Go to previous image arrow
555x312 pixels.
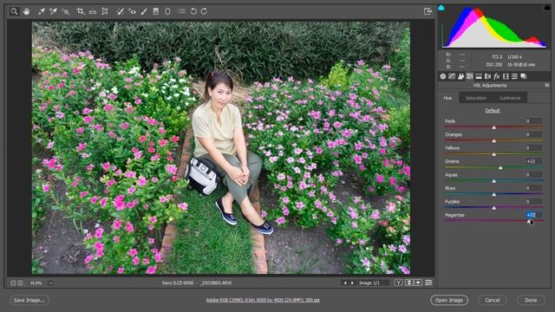pyautogui.click(x=345, y=283)
